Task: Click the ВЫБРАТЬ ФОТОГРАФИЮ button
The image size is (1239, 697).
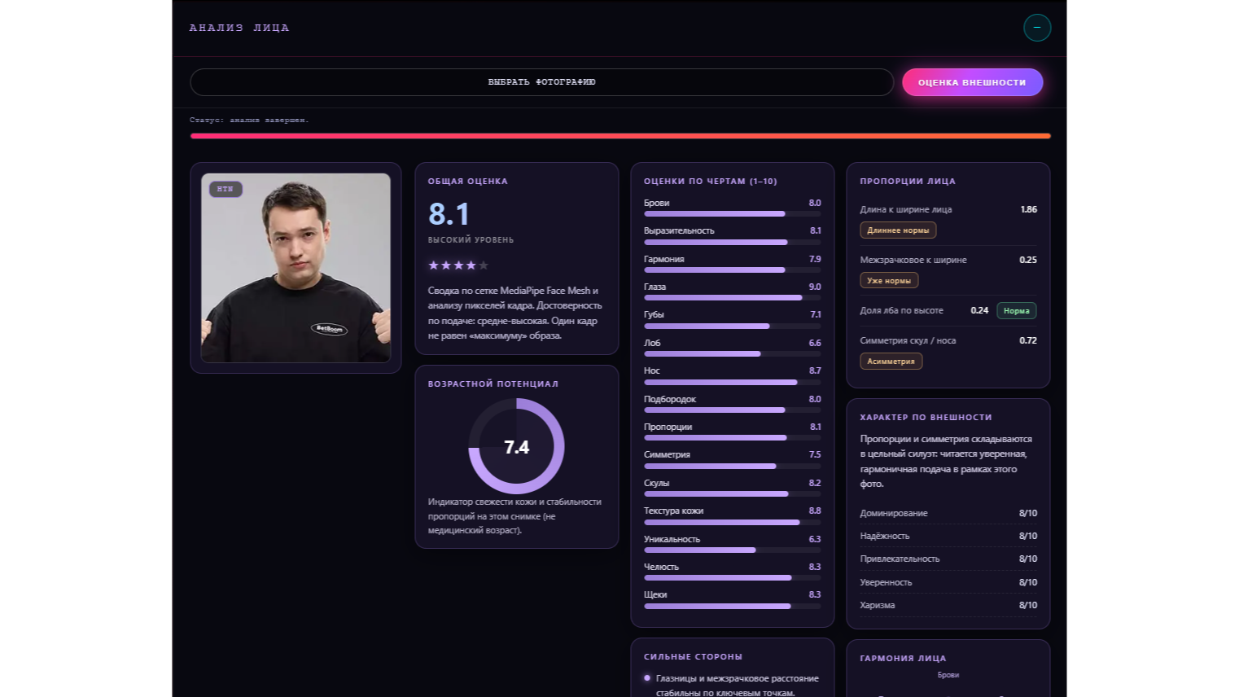Action: (541, 82)
